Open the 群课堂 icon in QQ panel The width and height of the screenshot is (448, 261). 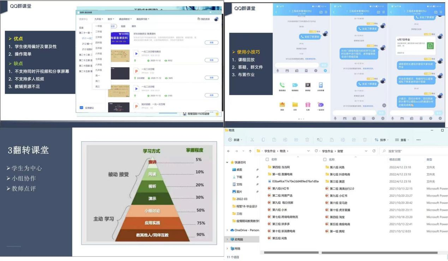308,85
